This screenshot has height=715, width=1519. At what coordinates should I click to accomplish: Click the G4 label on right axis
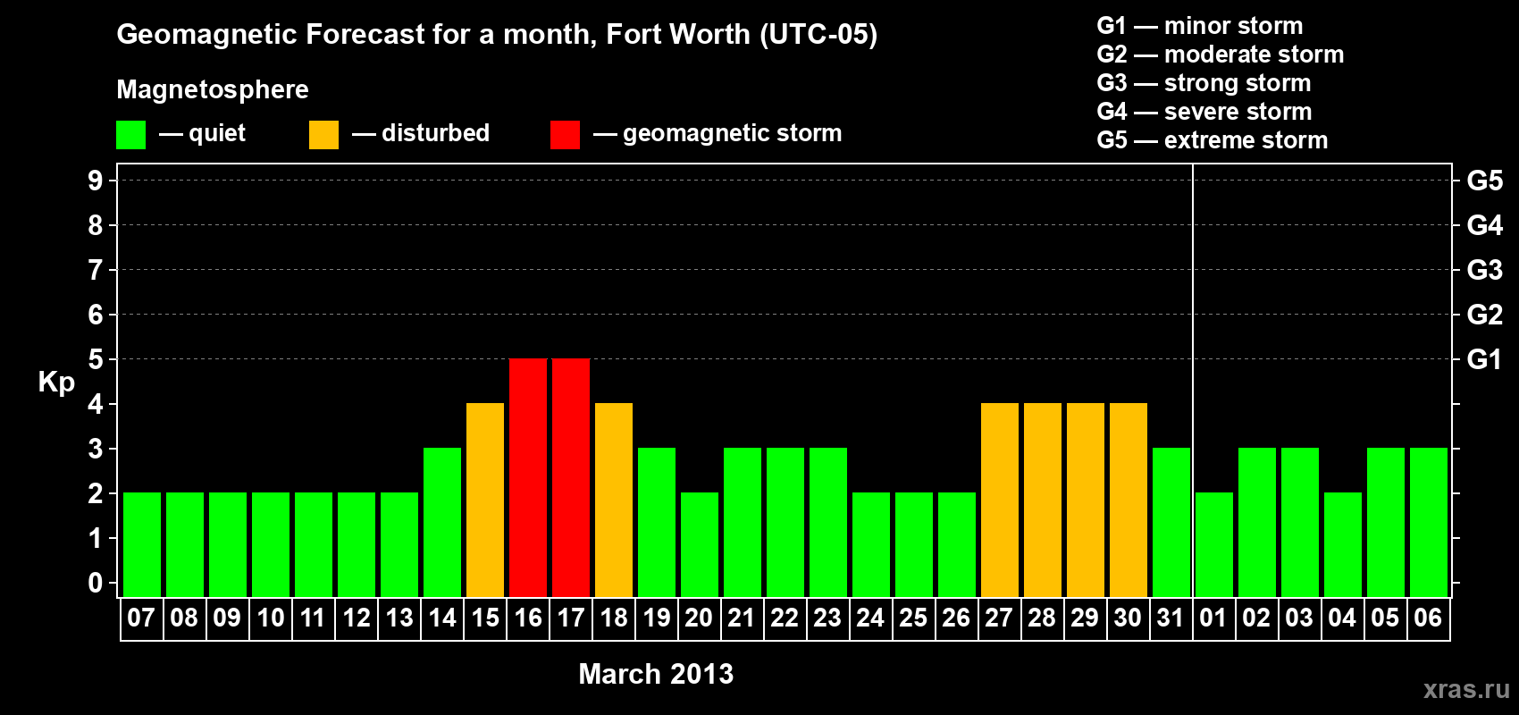pyautogui.click(x=1484, y=225)
